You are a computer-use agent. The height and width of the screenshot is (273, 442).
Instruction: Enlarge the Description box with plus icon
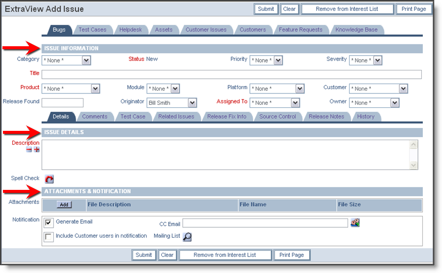37,150
